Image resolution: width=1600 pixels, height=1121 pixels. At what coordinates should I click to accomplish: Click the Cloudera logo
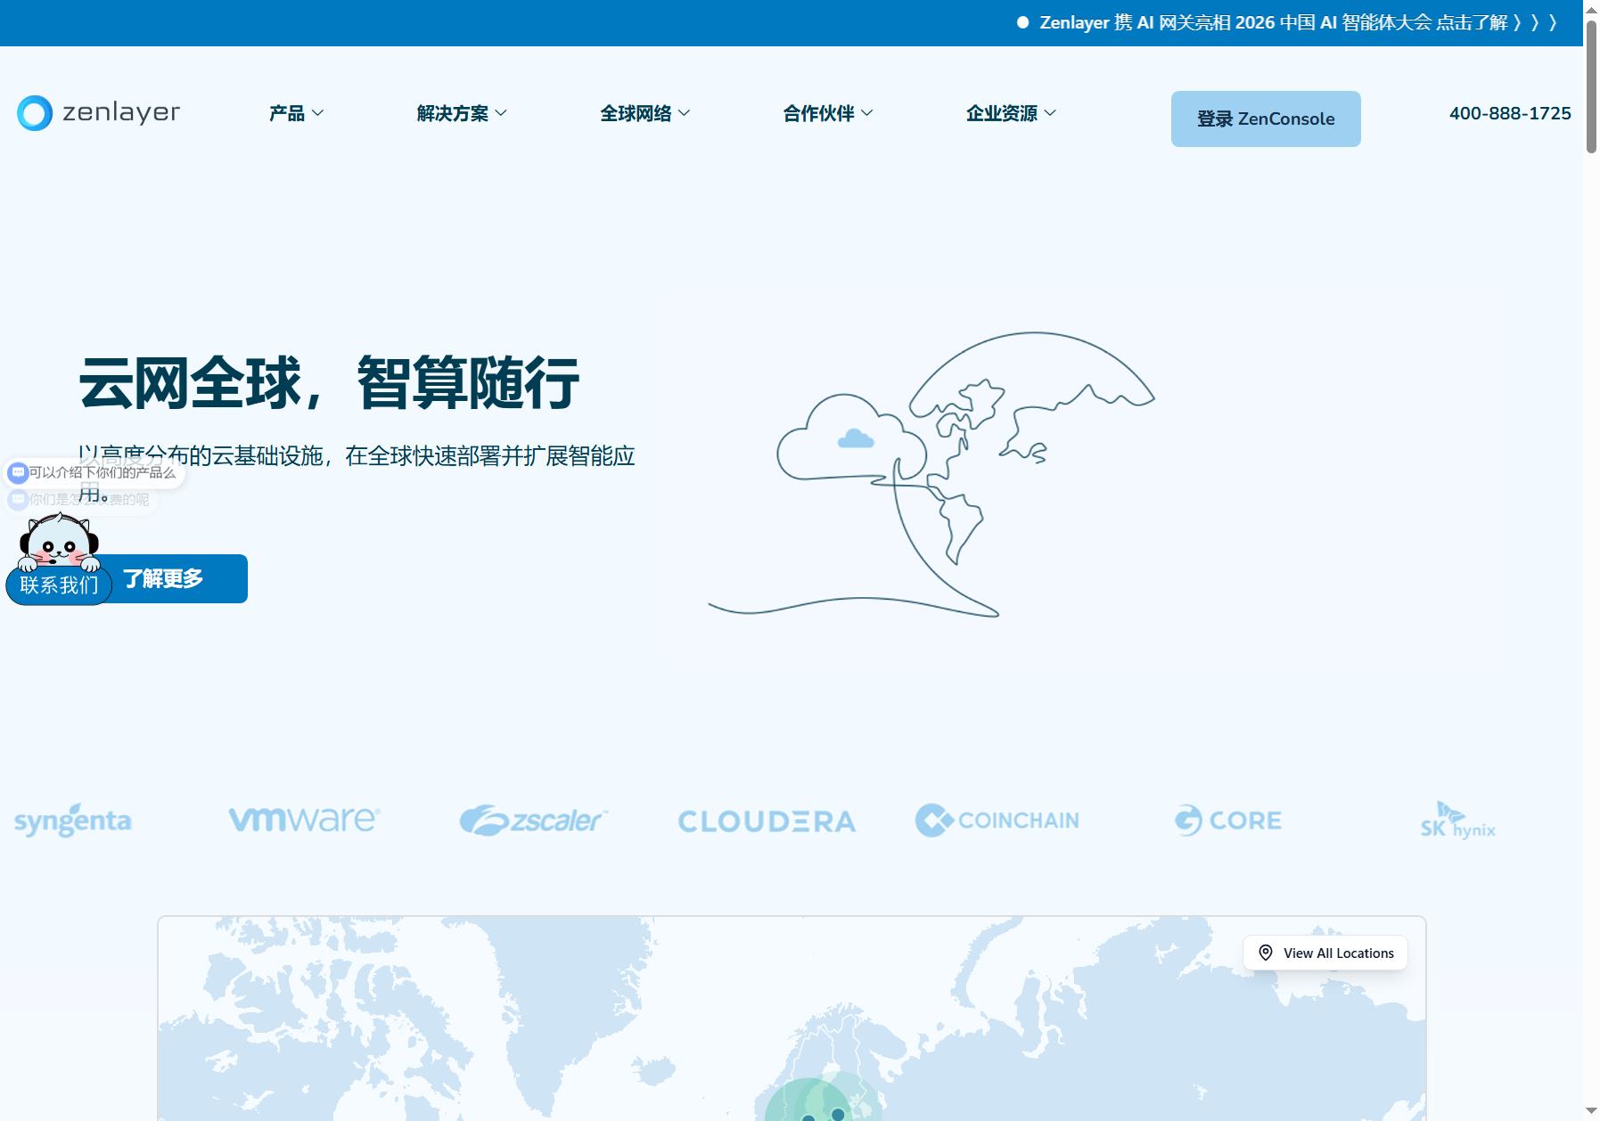point(767,822)
